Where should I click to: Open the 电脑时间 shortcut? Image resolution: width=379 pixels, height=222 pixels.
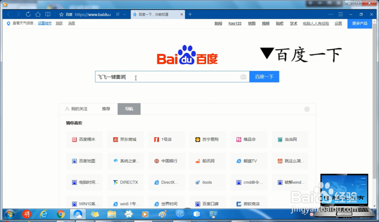(x=84, y=182)
